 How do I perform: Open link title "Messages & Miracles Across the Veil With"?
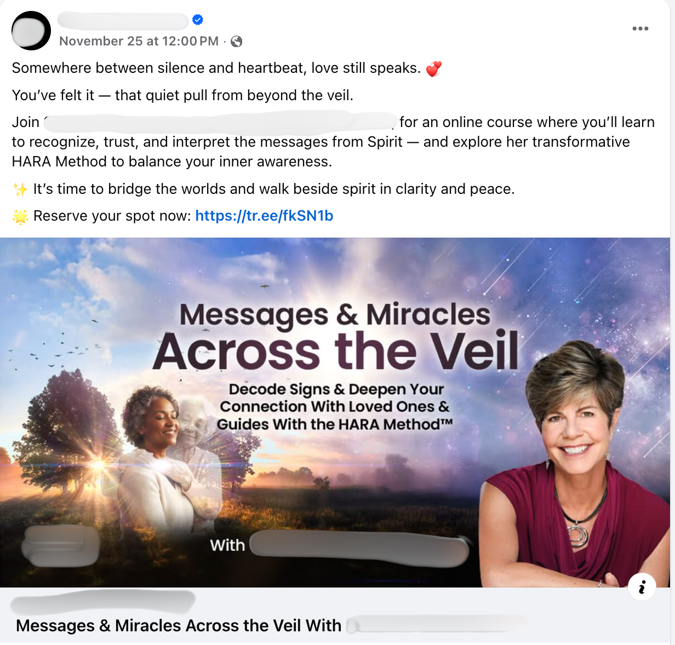point(179,625)
